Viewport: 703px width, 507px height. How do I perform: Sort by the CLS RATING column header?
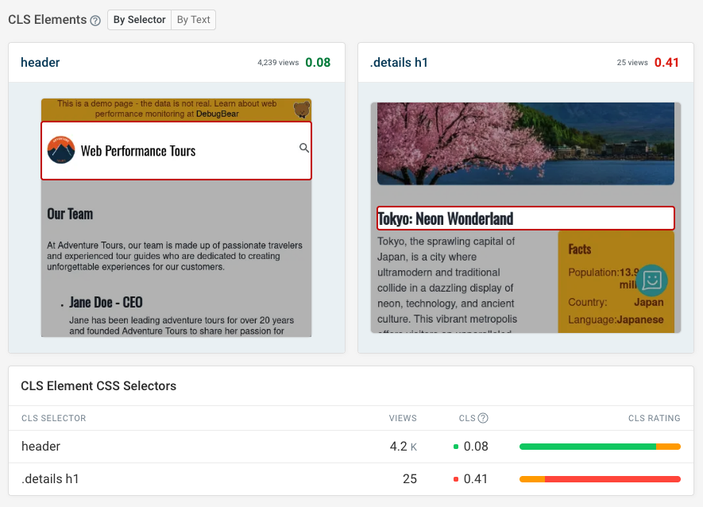654,418
